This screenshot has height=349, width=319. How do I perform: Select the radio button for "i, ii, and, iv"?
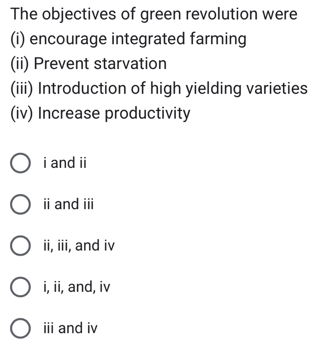click(19, 287)
